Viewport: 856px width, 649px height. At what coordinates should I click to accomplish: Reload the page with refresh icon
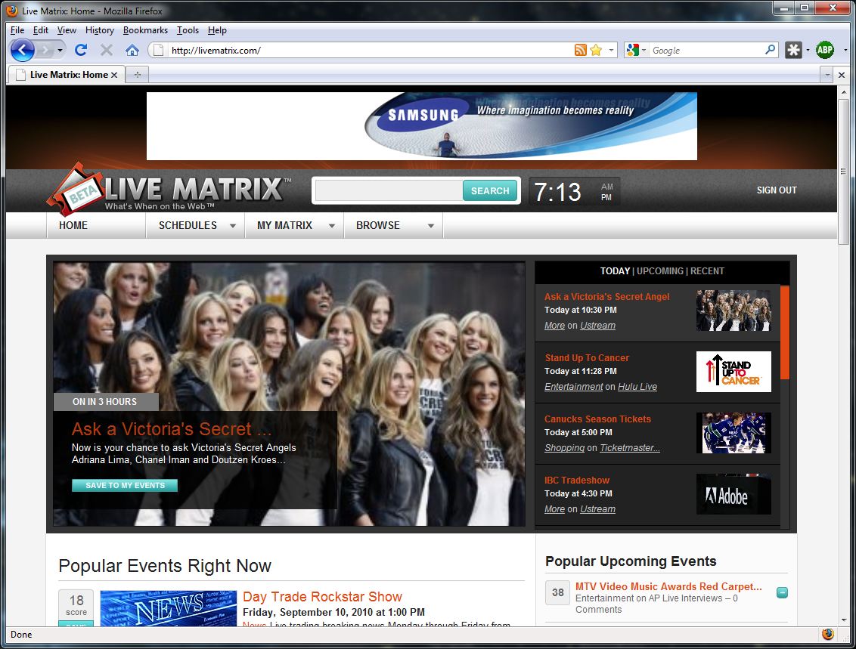[x=81, y=50]
